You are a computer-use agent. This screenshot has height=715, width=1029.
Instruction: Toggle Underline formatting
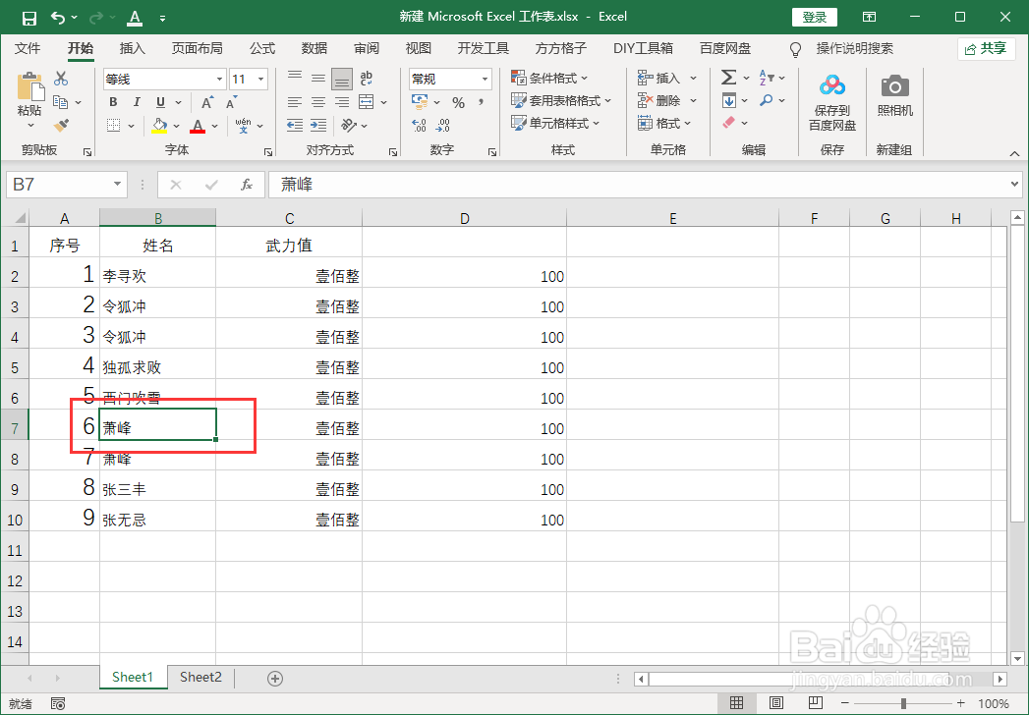click(x=160, y=102)
